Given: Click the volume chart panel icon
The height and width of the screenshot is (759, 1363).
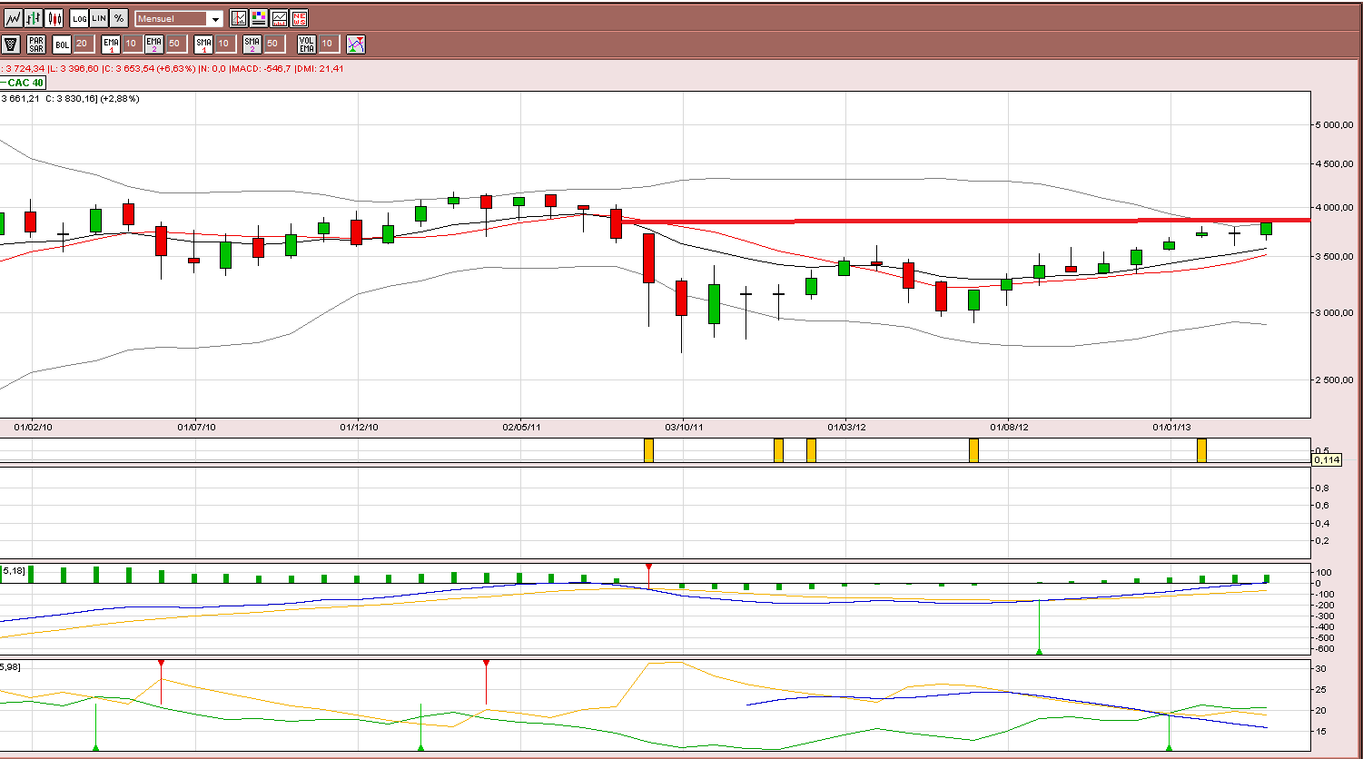Looking at the screenshot, I should (x=279, y=18).
